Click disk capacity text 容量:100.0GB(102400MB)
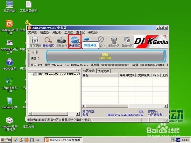The image size is (191, 143). 148,65
